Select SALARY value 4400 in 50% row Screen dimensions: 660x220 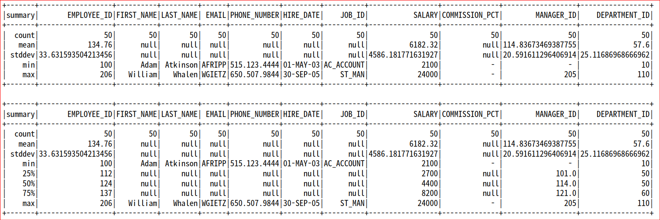click(430, 183)
